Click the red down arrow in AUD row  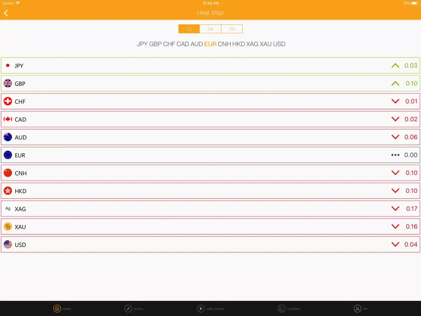[x=395, y=137]
